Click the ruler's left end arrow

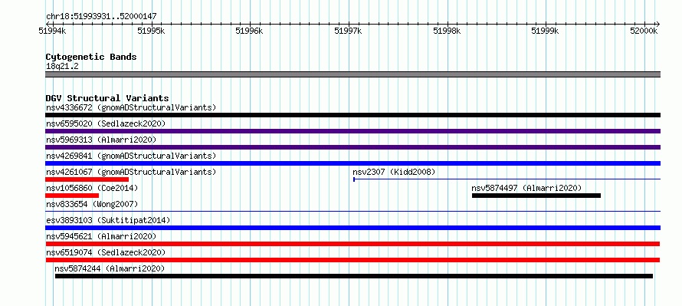click(48, 24)
